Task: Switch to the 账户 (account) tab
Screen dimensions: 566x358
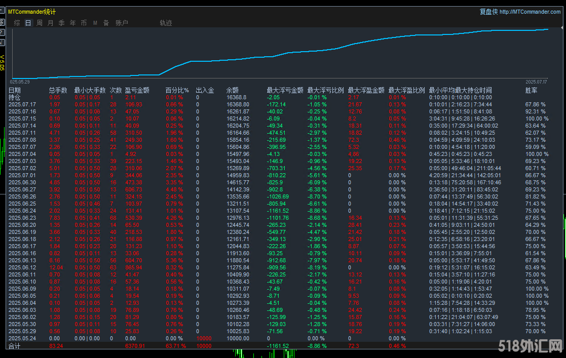Action: click(x=122, y=23)
